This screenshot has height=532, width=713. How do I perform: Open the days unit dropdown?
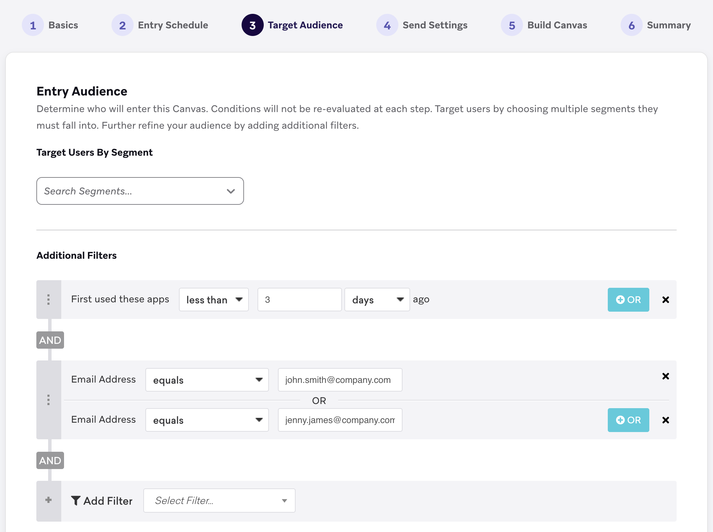pos(377,300)
